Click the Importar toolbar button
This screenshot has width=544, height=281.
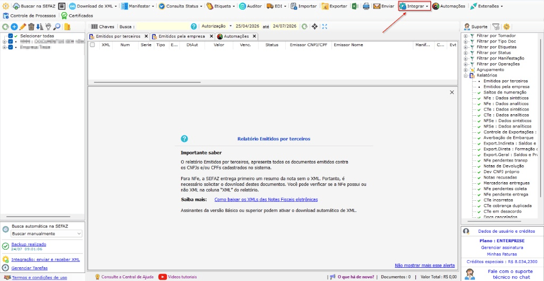coord(303,6)
